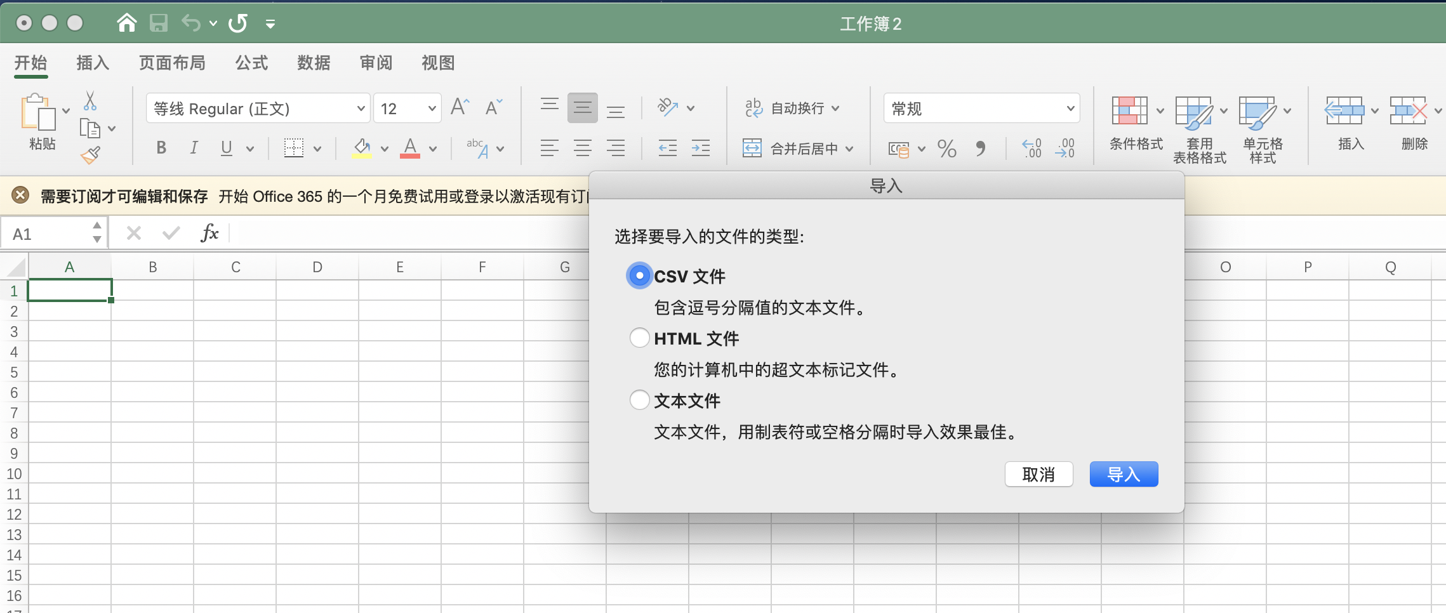Apply the format painter
Image resolution: width=1446 pixels, height=613 pixels.
pos(91,154)
